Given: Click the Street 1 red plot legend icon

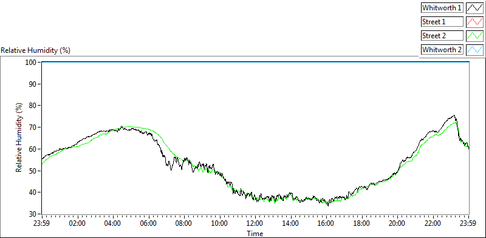Looking at the screenshot, I should (x=474, y=22).
